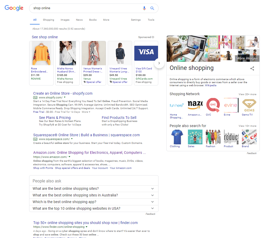The image size is (271, 238).
Task: Select the QVC logo
Action: point(213,105)
